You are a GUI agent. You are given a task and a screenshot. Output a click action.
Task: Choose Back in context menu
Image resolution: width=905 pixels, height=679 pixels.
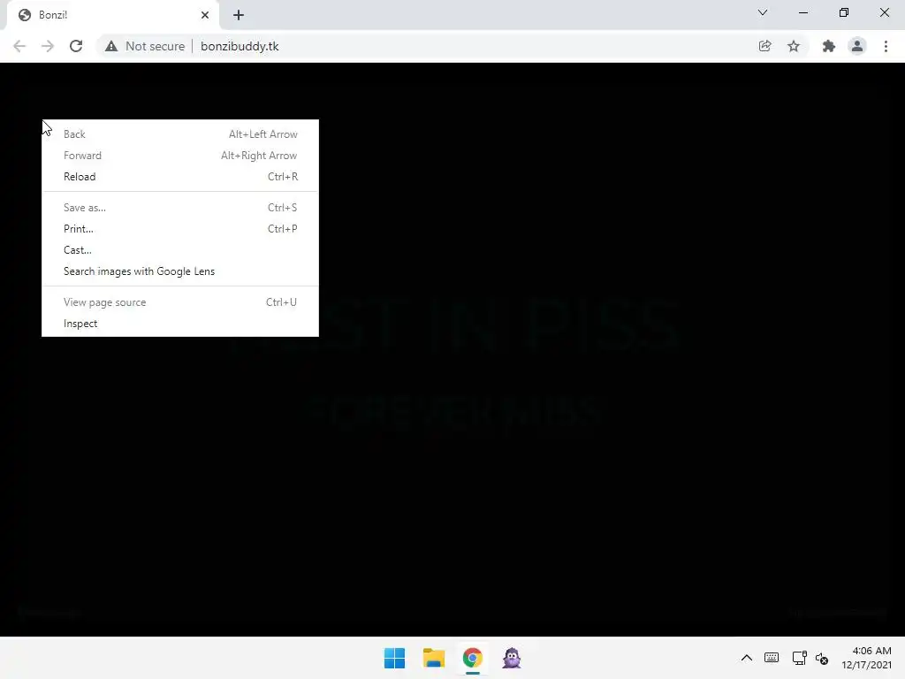(180, 134)
